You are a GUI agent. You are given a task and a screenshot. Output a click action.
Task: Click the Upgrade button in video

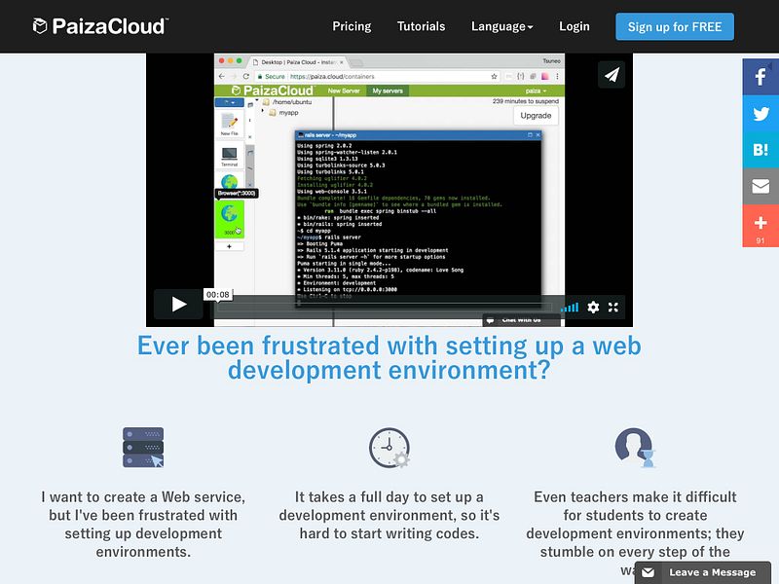pos(536,116)
